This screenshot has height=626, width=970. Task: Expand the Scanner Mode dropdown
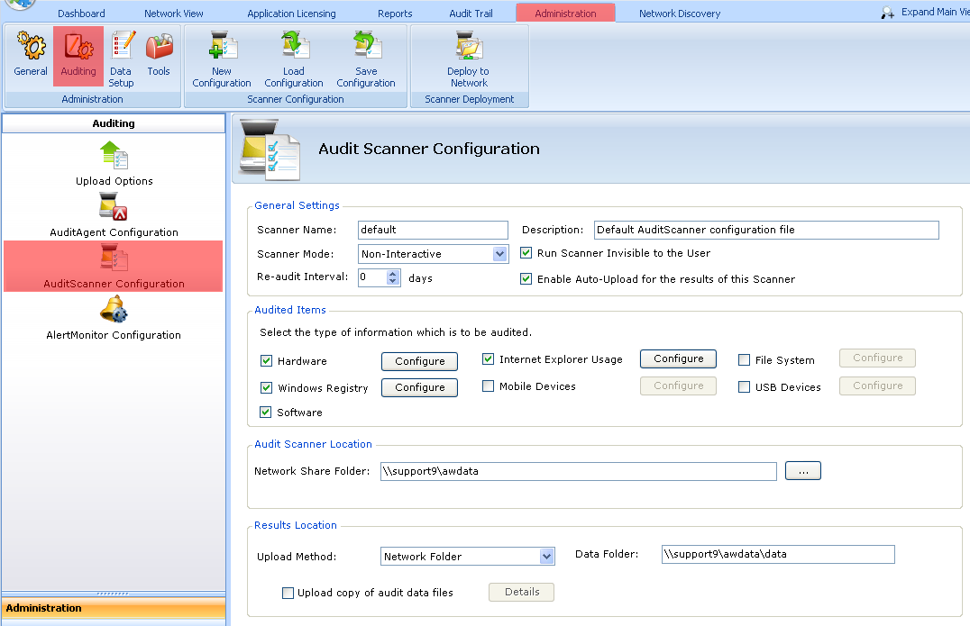click(x=499, y=254)
